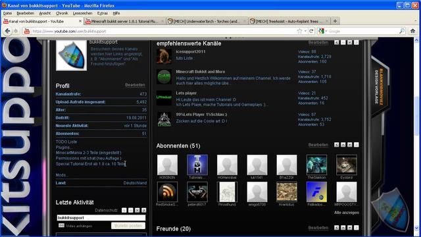421x237 pixels.
Task: Move Abonnenten module with left arrow
Action: coord(336,145)
